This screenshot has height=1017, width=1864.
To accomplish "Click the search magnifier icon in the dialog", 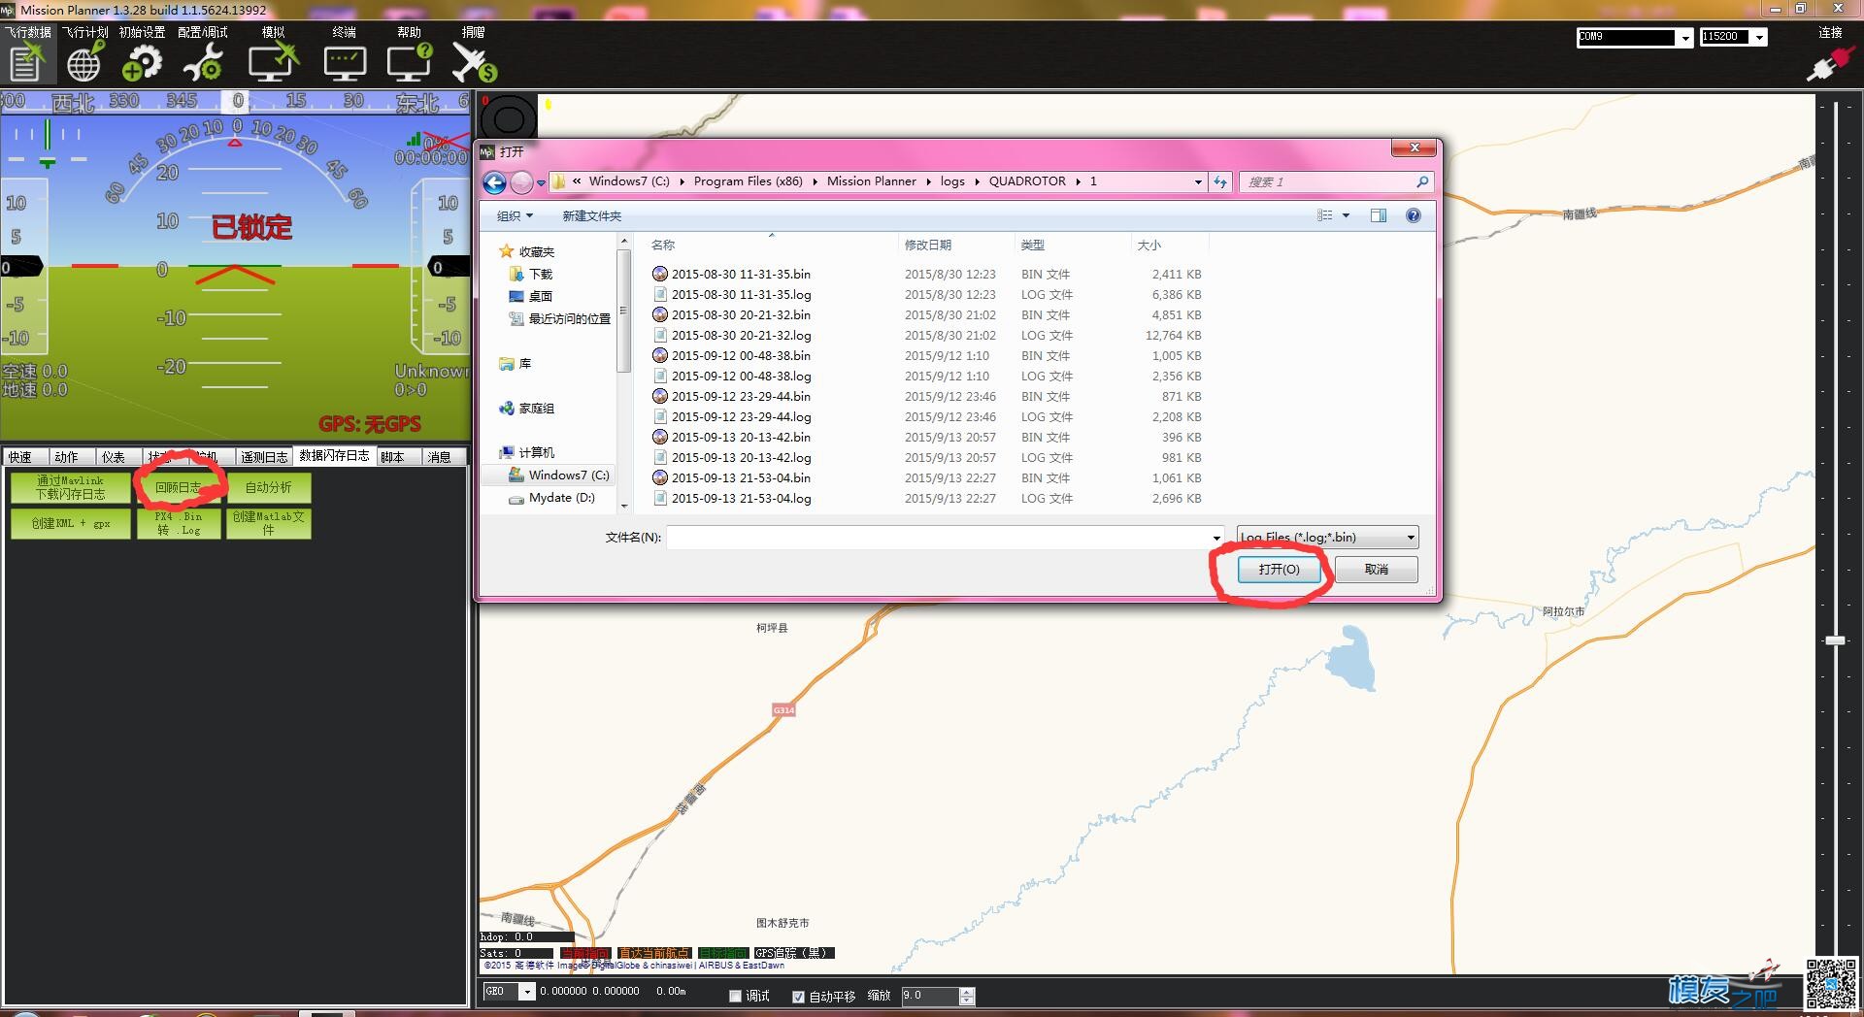I will tap(1421, 181).
